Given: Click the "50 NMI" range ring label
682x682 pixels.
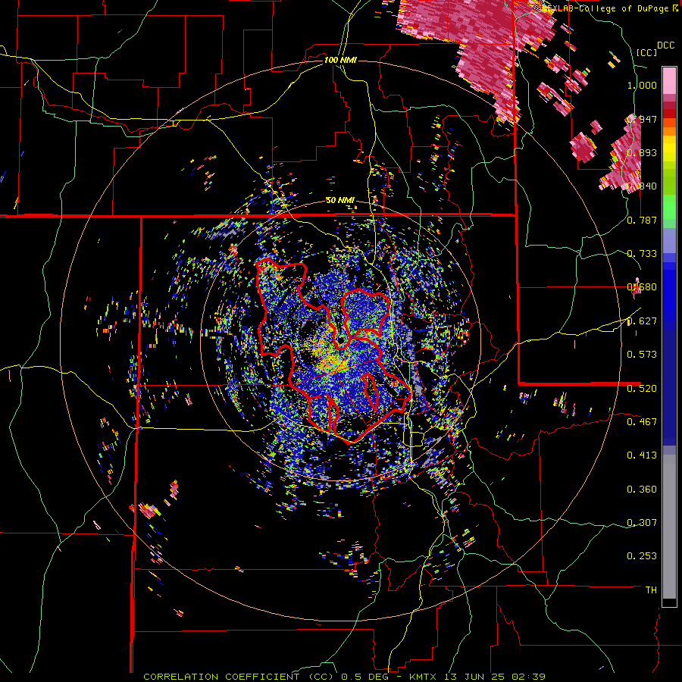Looking at the screenshot, I should 340,200.
